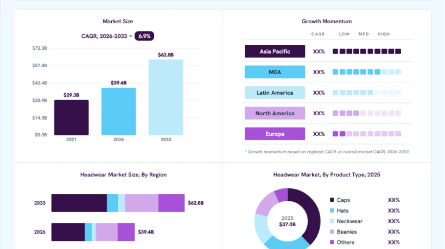The width and height of the screenshot is (445, 249).
Task: Click the Asia Pacific momentum indicator bar
Action: (367, 51)
